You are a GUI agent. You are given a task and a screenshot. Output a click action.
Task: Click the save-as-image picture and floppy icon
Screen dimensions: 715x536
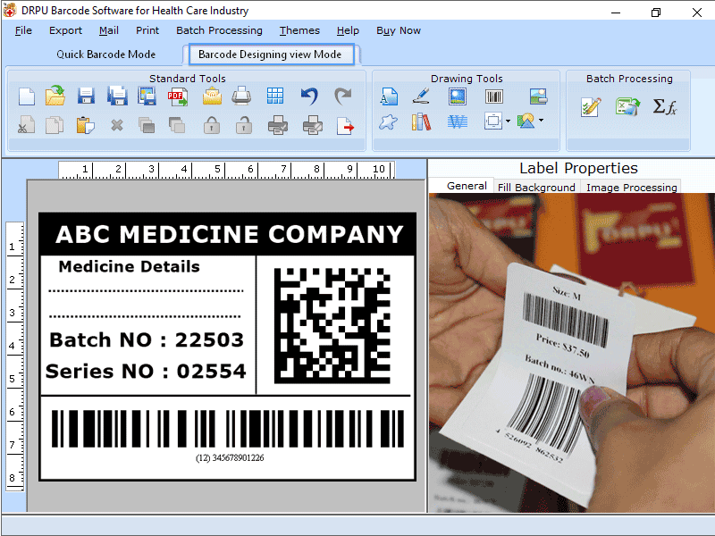147,96
